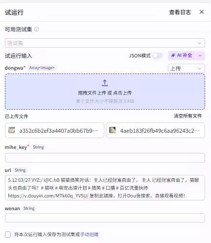The height and width of the screenshot is (243, 211).
Task: Click the 已上传文件 label
Action: [17, 116]
